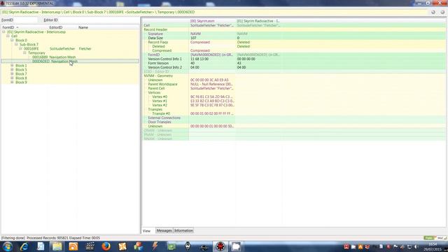Viewport: 448px width, 252px height.
Task: Switch to the Information tab
Action: (x=183, y=230)
